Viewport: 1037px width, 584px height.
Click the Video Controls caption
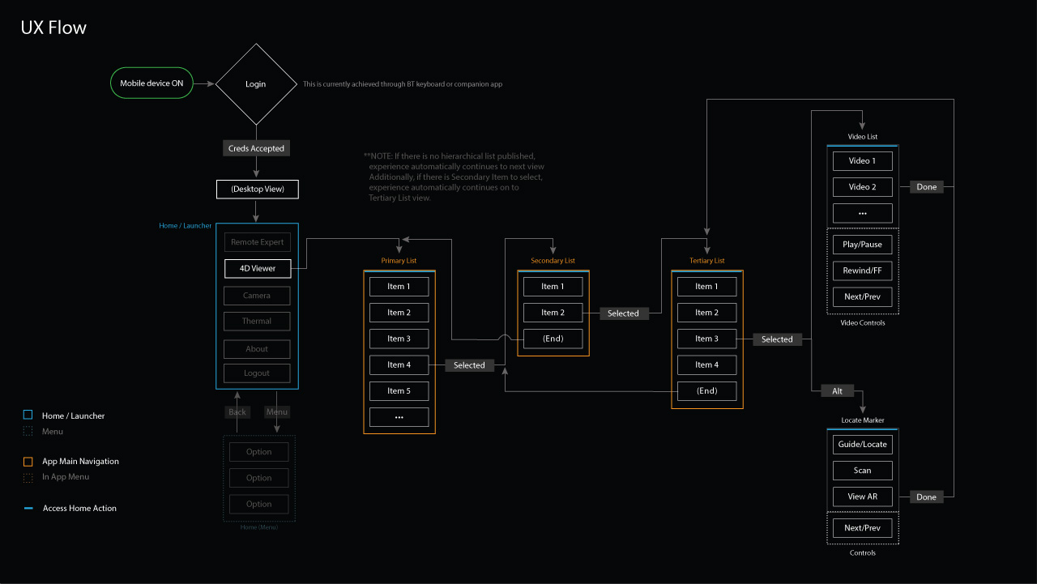863,323
